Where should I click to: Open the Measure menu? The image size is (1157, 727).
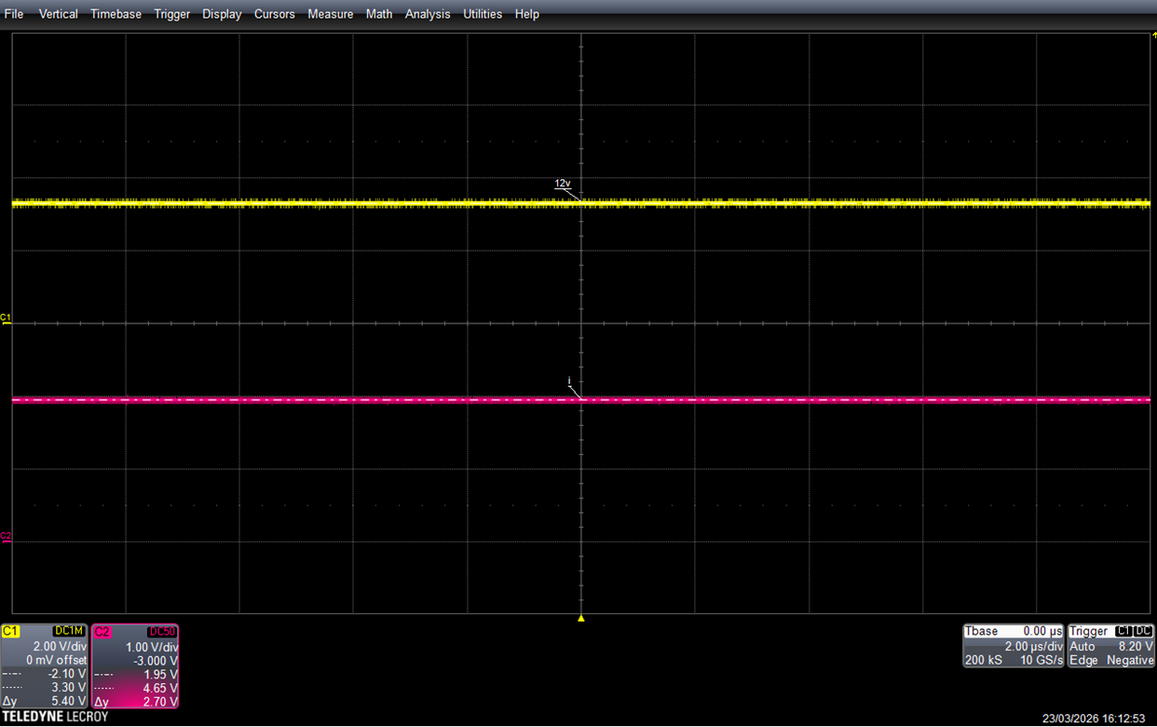[331, 14]
